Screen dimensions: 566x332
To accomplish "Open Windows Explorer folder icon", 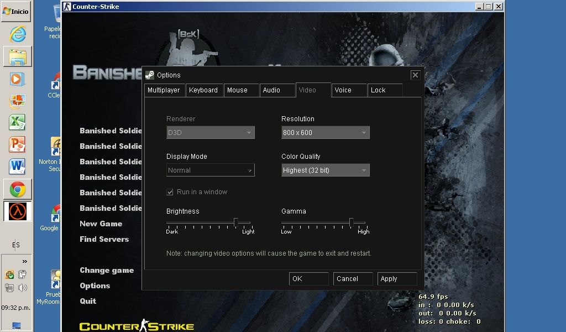I will click(x=18, y=56).
